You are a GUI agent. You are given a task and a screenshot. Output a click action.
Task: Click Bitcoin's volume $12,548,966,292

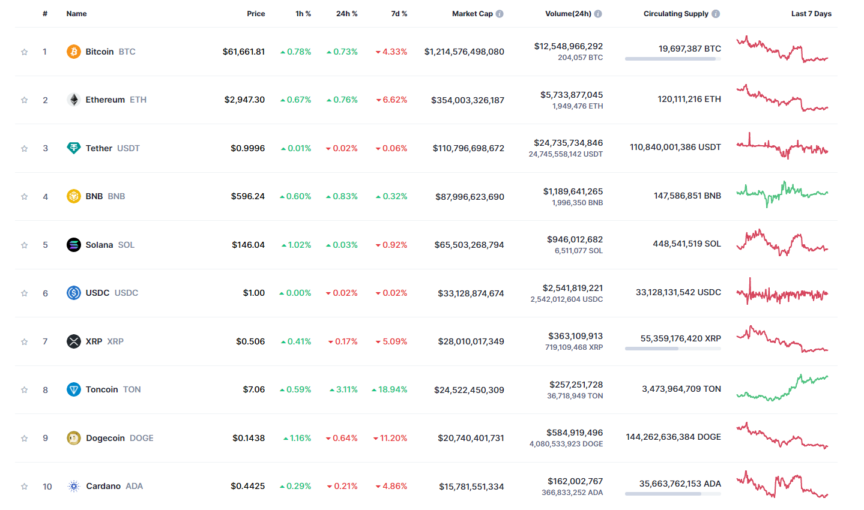tap(569, 46)
